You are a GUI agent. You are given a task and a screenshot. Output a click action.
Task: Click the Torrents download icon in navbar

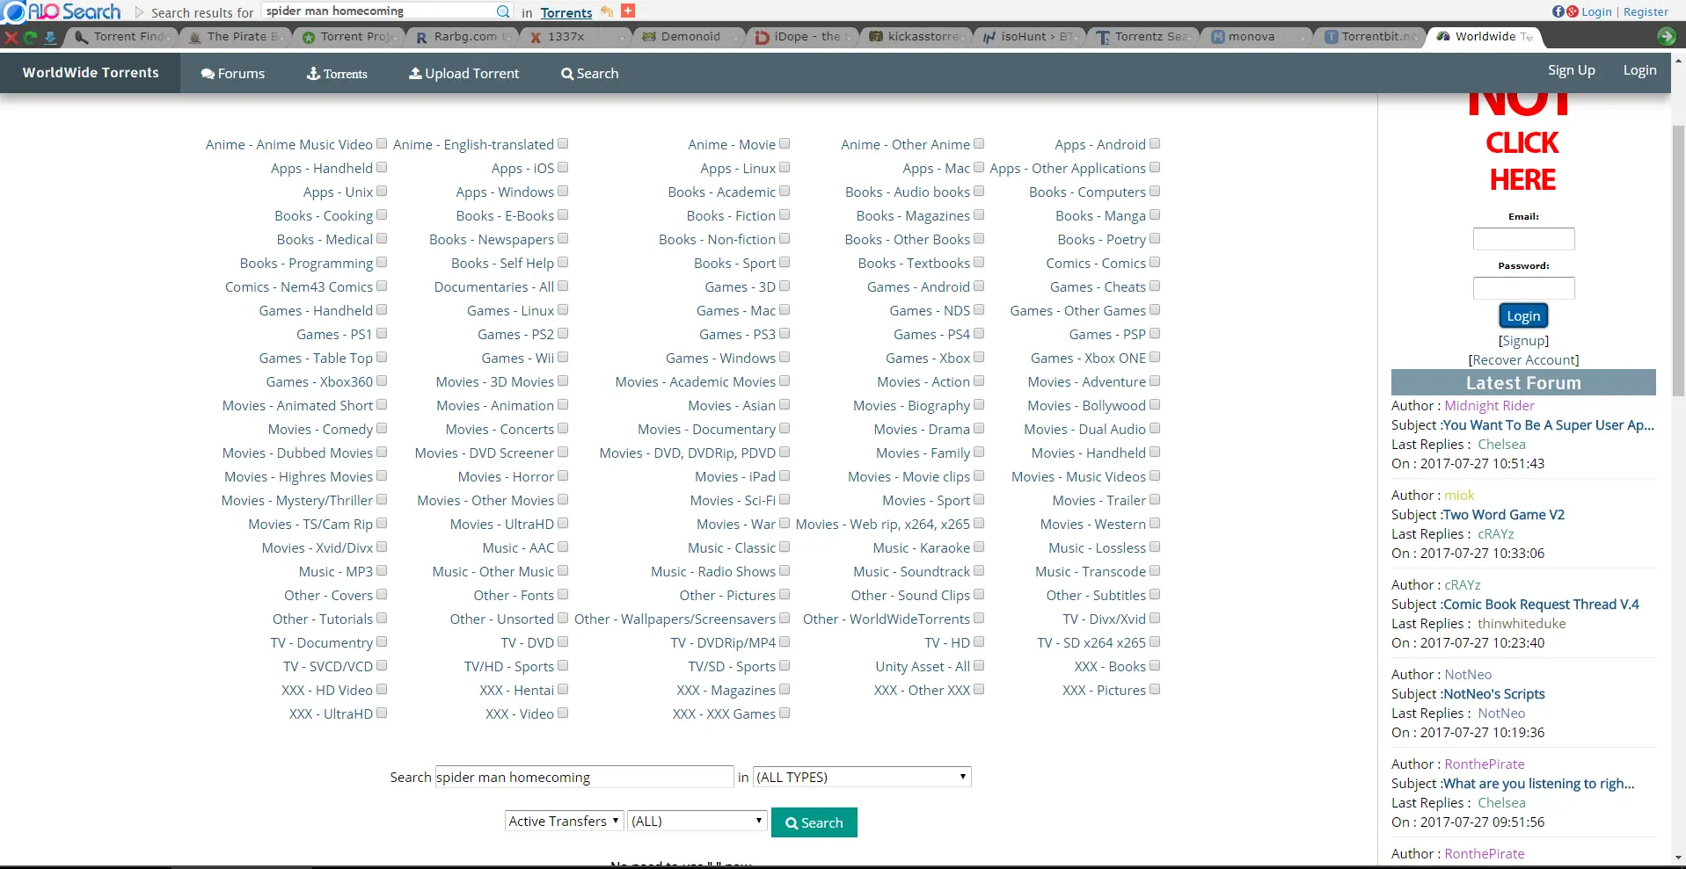coord(313,74)
